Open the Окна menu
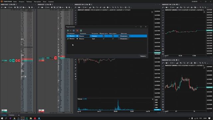 click(45, 2)
